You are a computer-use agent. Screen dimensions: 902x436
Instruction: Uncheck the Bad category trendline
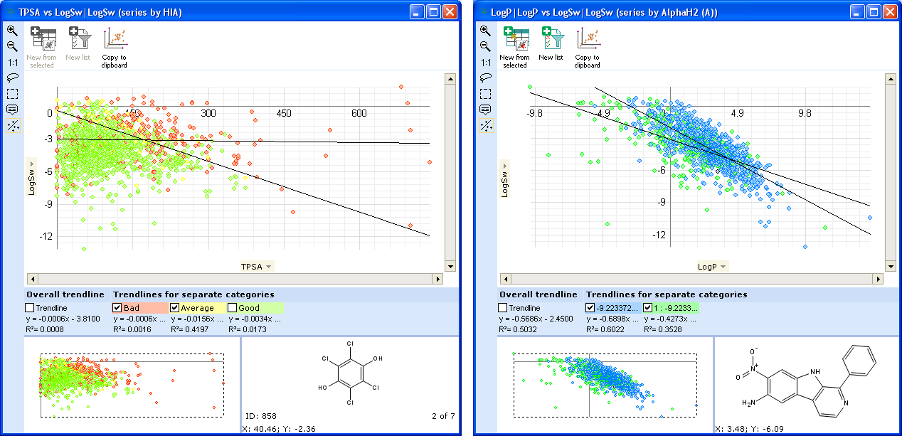pyautogui.click(x=118, y=308)
